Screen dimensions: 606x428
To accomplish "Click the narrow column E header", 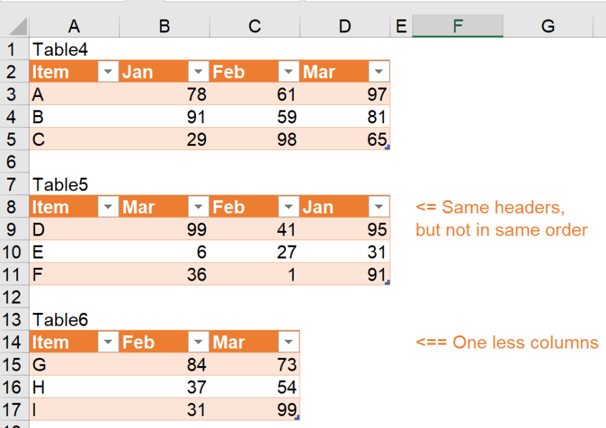I will click(x=401, y=26).
